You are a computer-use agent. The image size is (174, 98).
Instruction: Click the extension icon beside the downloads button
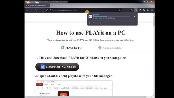pos(140,10)
